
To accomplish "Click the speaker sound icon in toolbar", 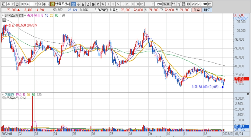I will pyautogui.click(x=44, y=4).
